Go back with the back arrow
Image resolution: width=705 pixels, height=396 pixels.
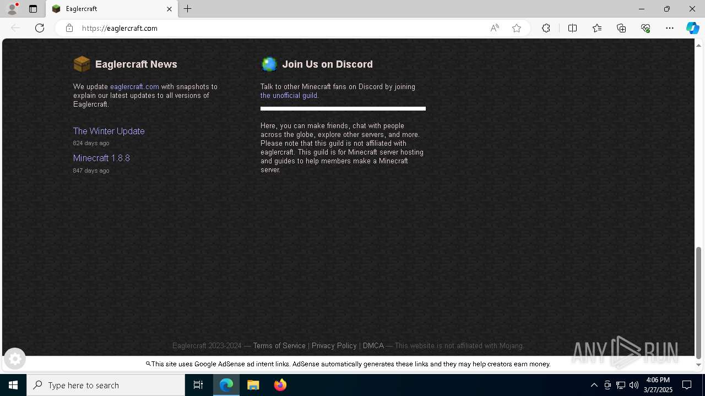[15, 28]
